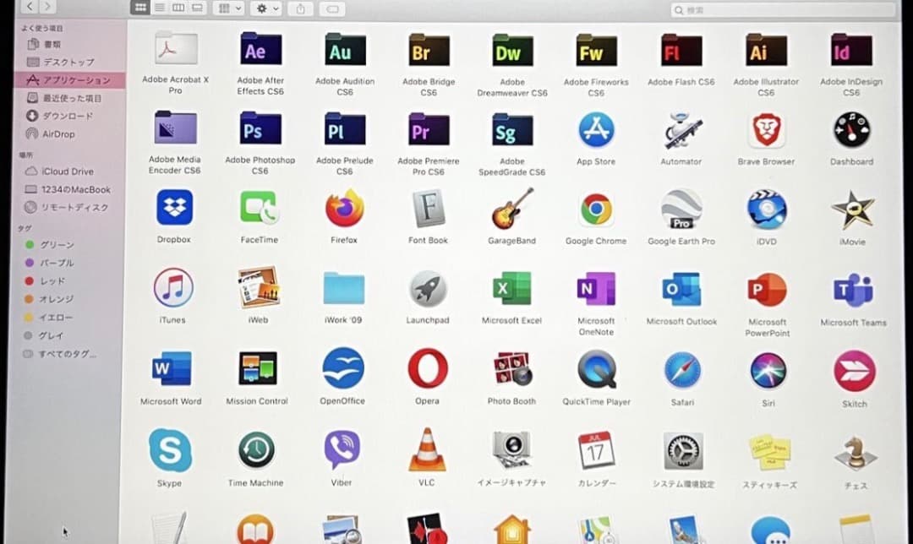Open the Opera browser
This screenshot has width=913, height=544.
tap(427, 368)
